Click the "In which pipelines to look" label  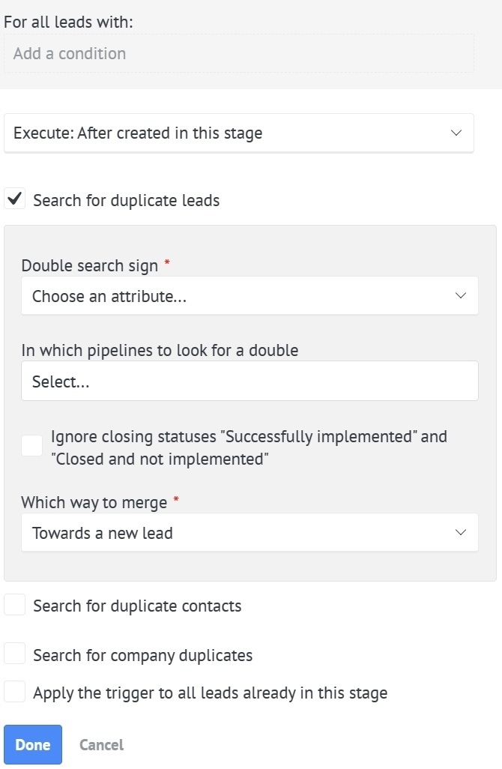pos(159,350)
